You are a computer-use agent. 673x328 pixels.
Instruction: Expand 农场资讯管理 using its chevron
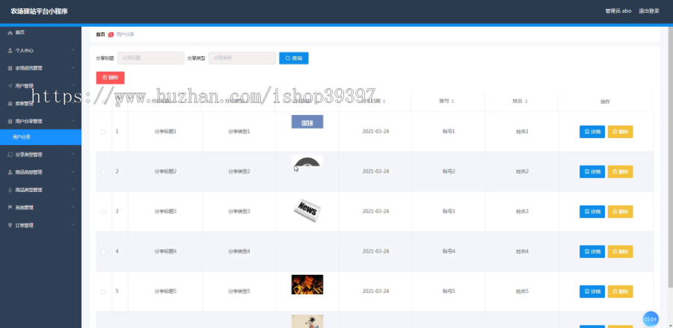(x=73, y=68)
